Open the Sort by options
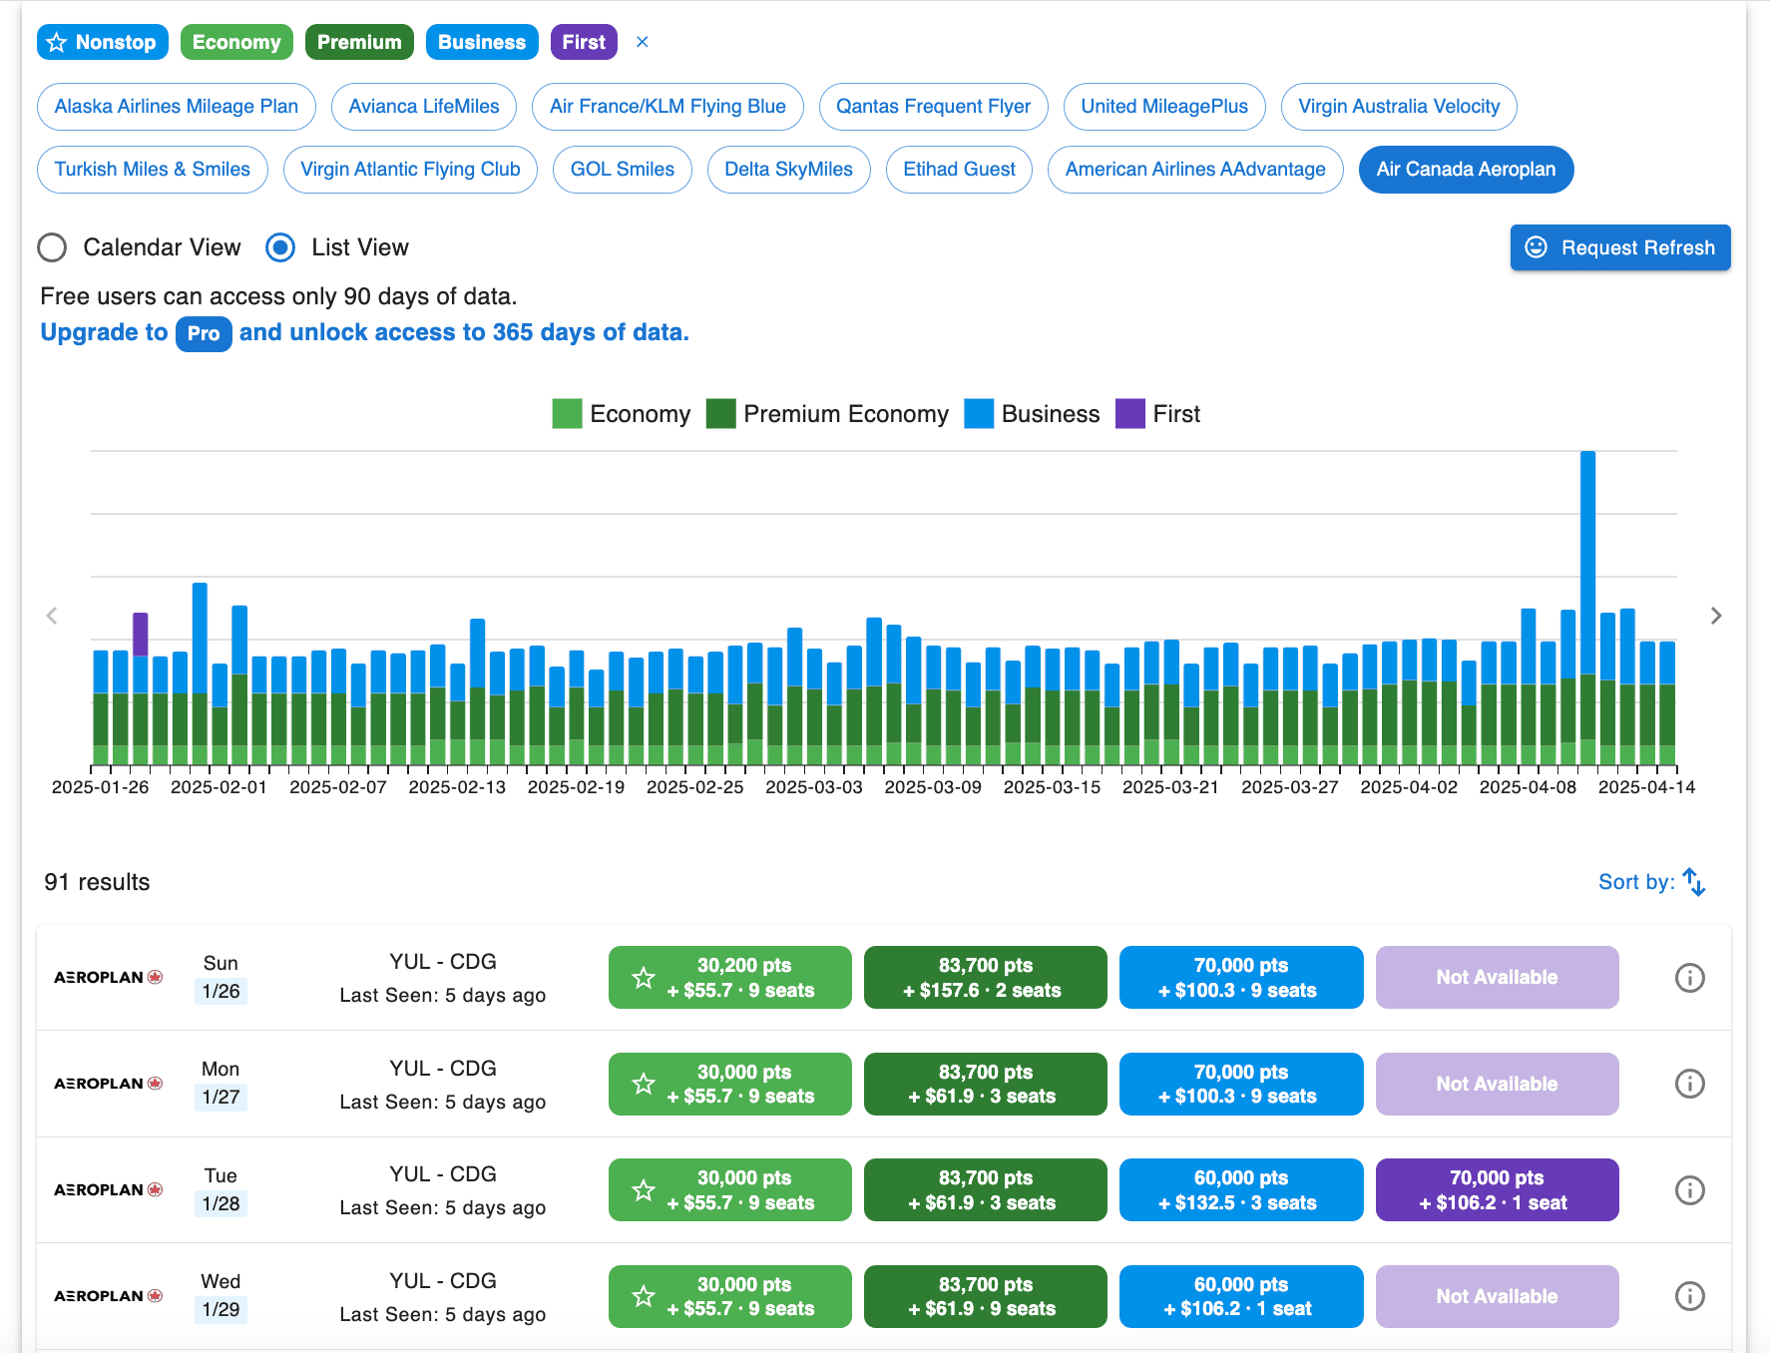 click(1651, 882)
